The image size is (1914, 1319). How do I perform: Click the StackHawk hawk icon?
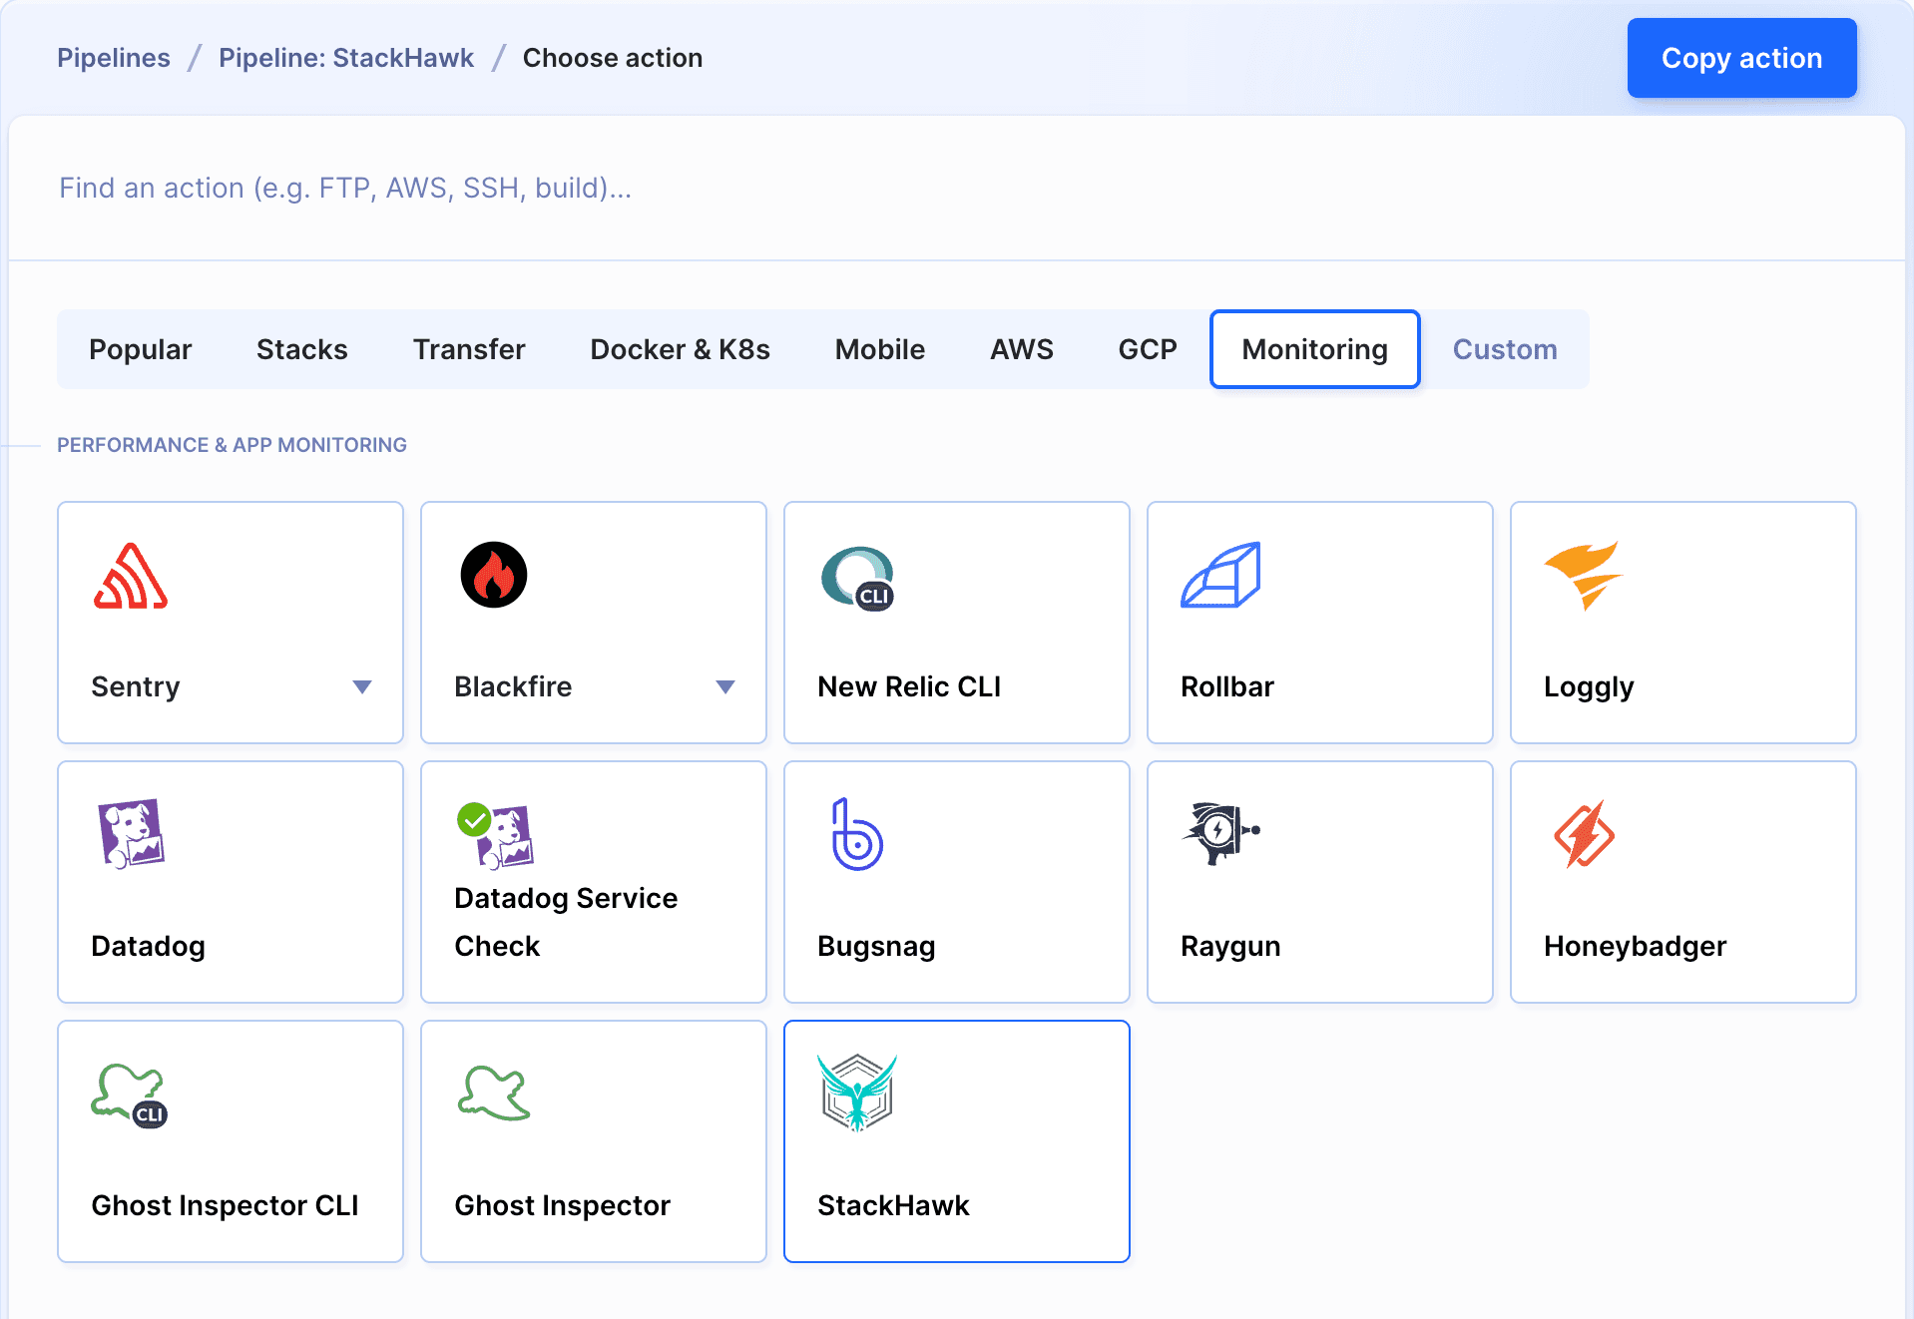857,1093
